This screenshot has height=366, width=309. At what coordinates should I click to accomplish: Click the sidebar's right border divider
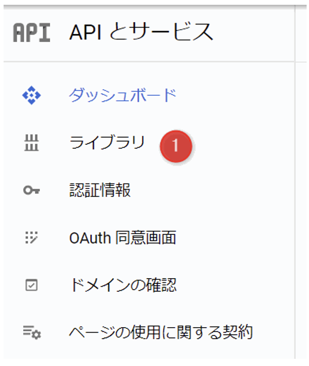[x=295, y=182]
